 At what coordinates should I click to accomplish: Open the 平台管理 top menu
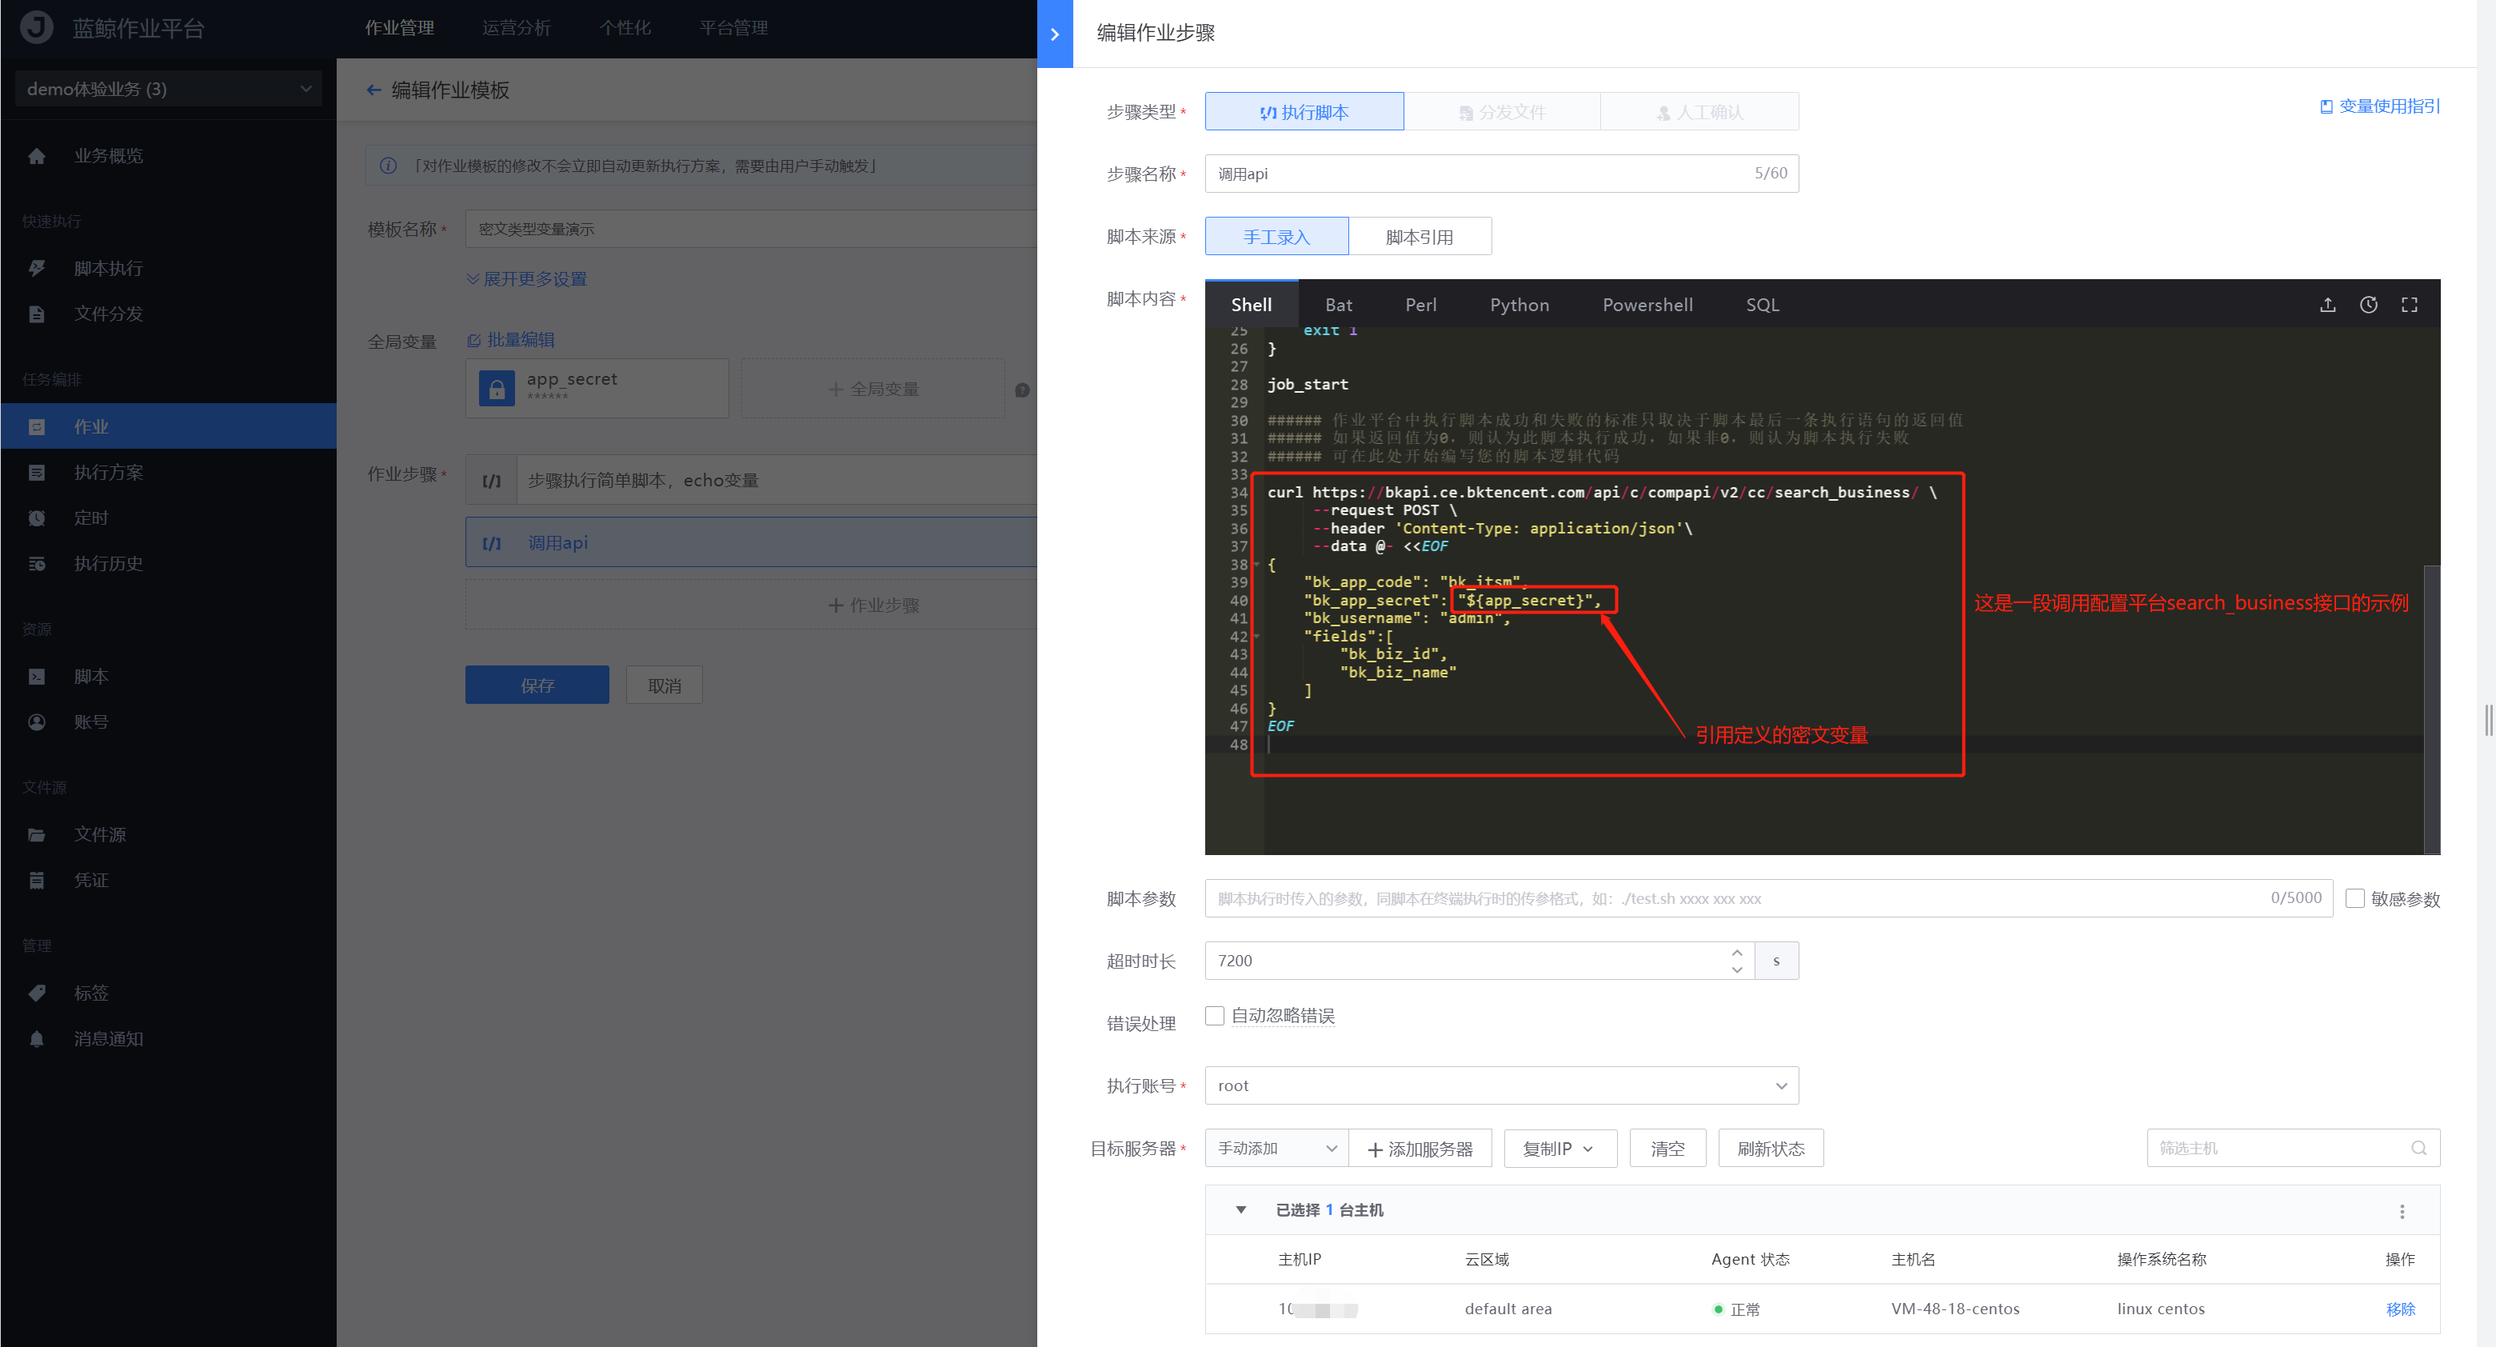click(733, 27)
